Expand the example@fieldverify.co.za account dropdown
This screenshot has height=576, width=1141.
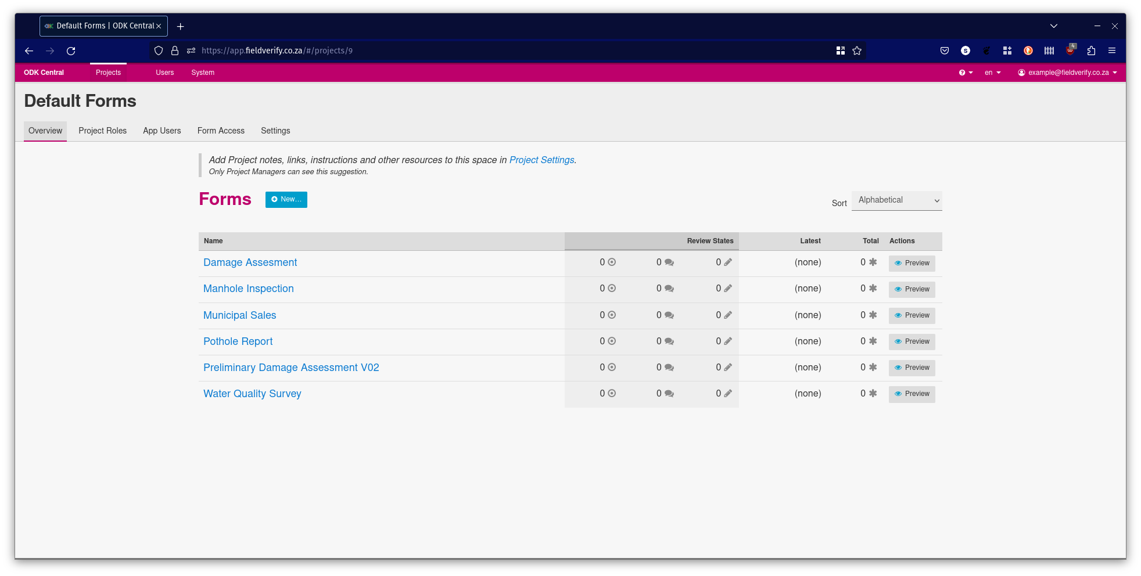point(1068,73)
